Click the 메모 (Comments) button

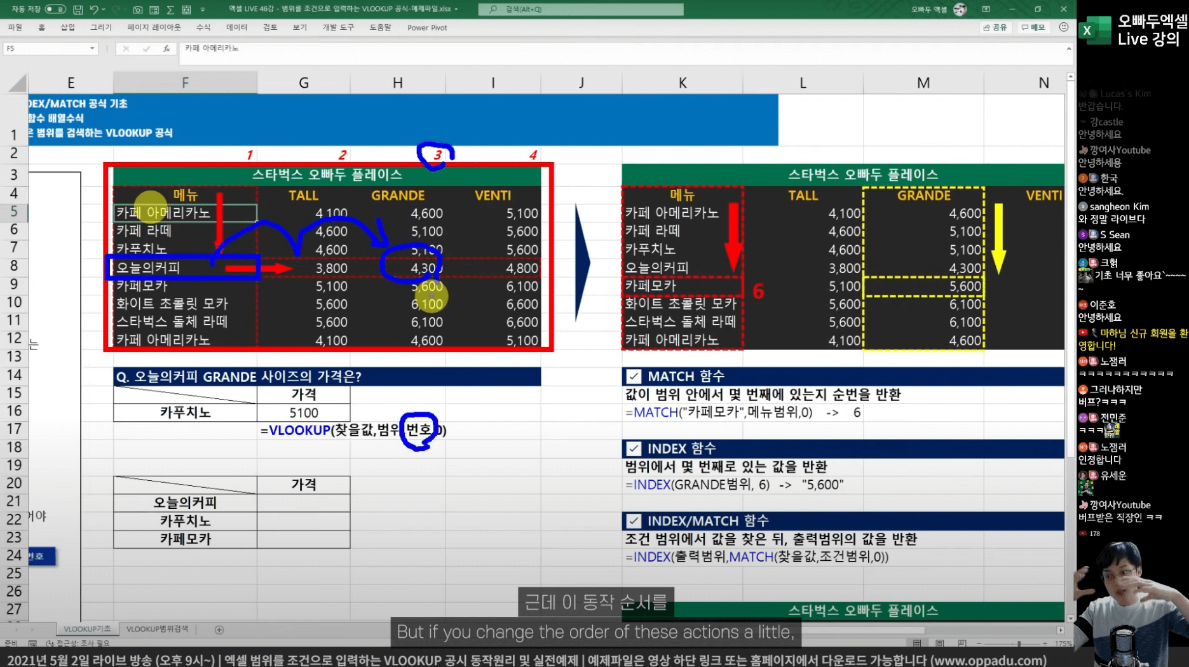pyautogui.click(x=1033, y=27)
